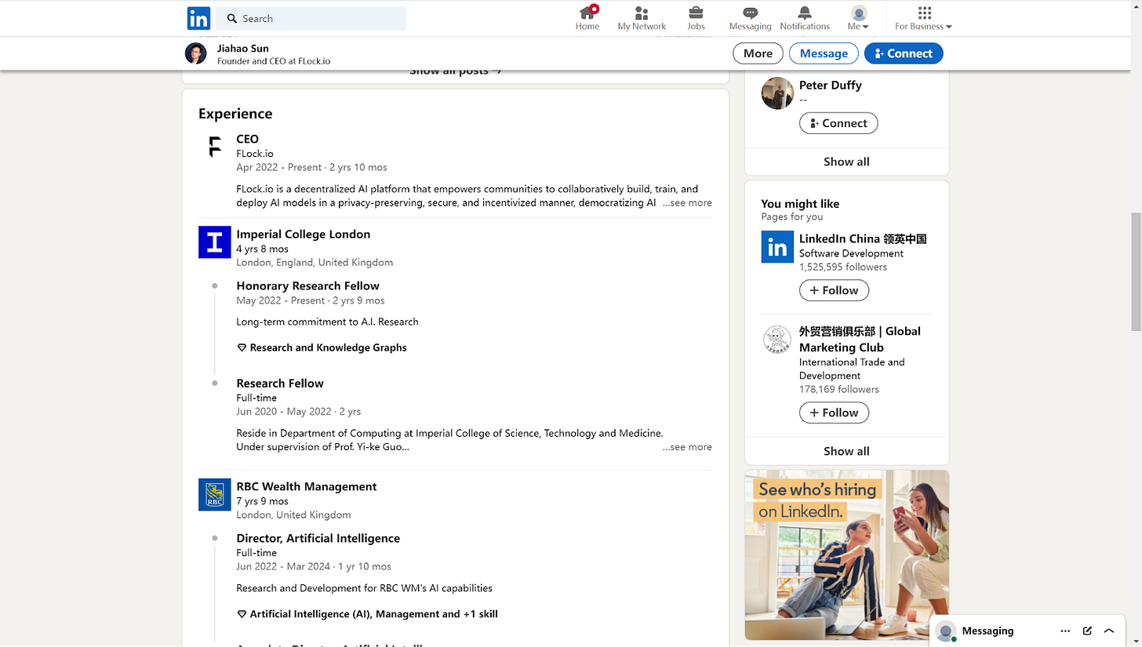Expand the Research Fellow description see more
Viewport: 1142px width, 647px height.
pos(687,447)
